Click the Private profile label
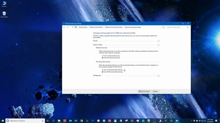The image size is (220, 123). pyautogui.click(x=95, y=41)
